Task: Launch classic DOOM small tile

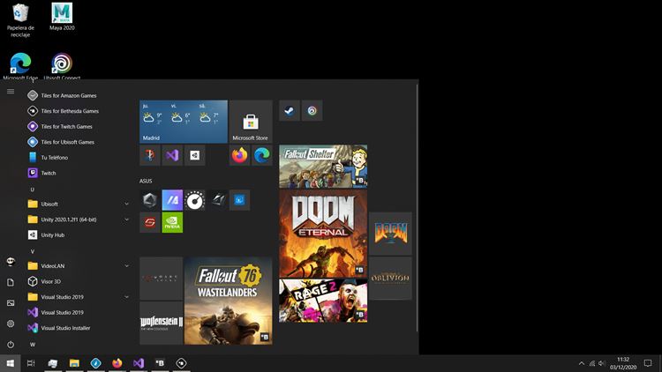Action: [x=390, y=234]
